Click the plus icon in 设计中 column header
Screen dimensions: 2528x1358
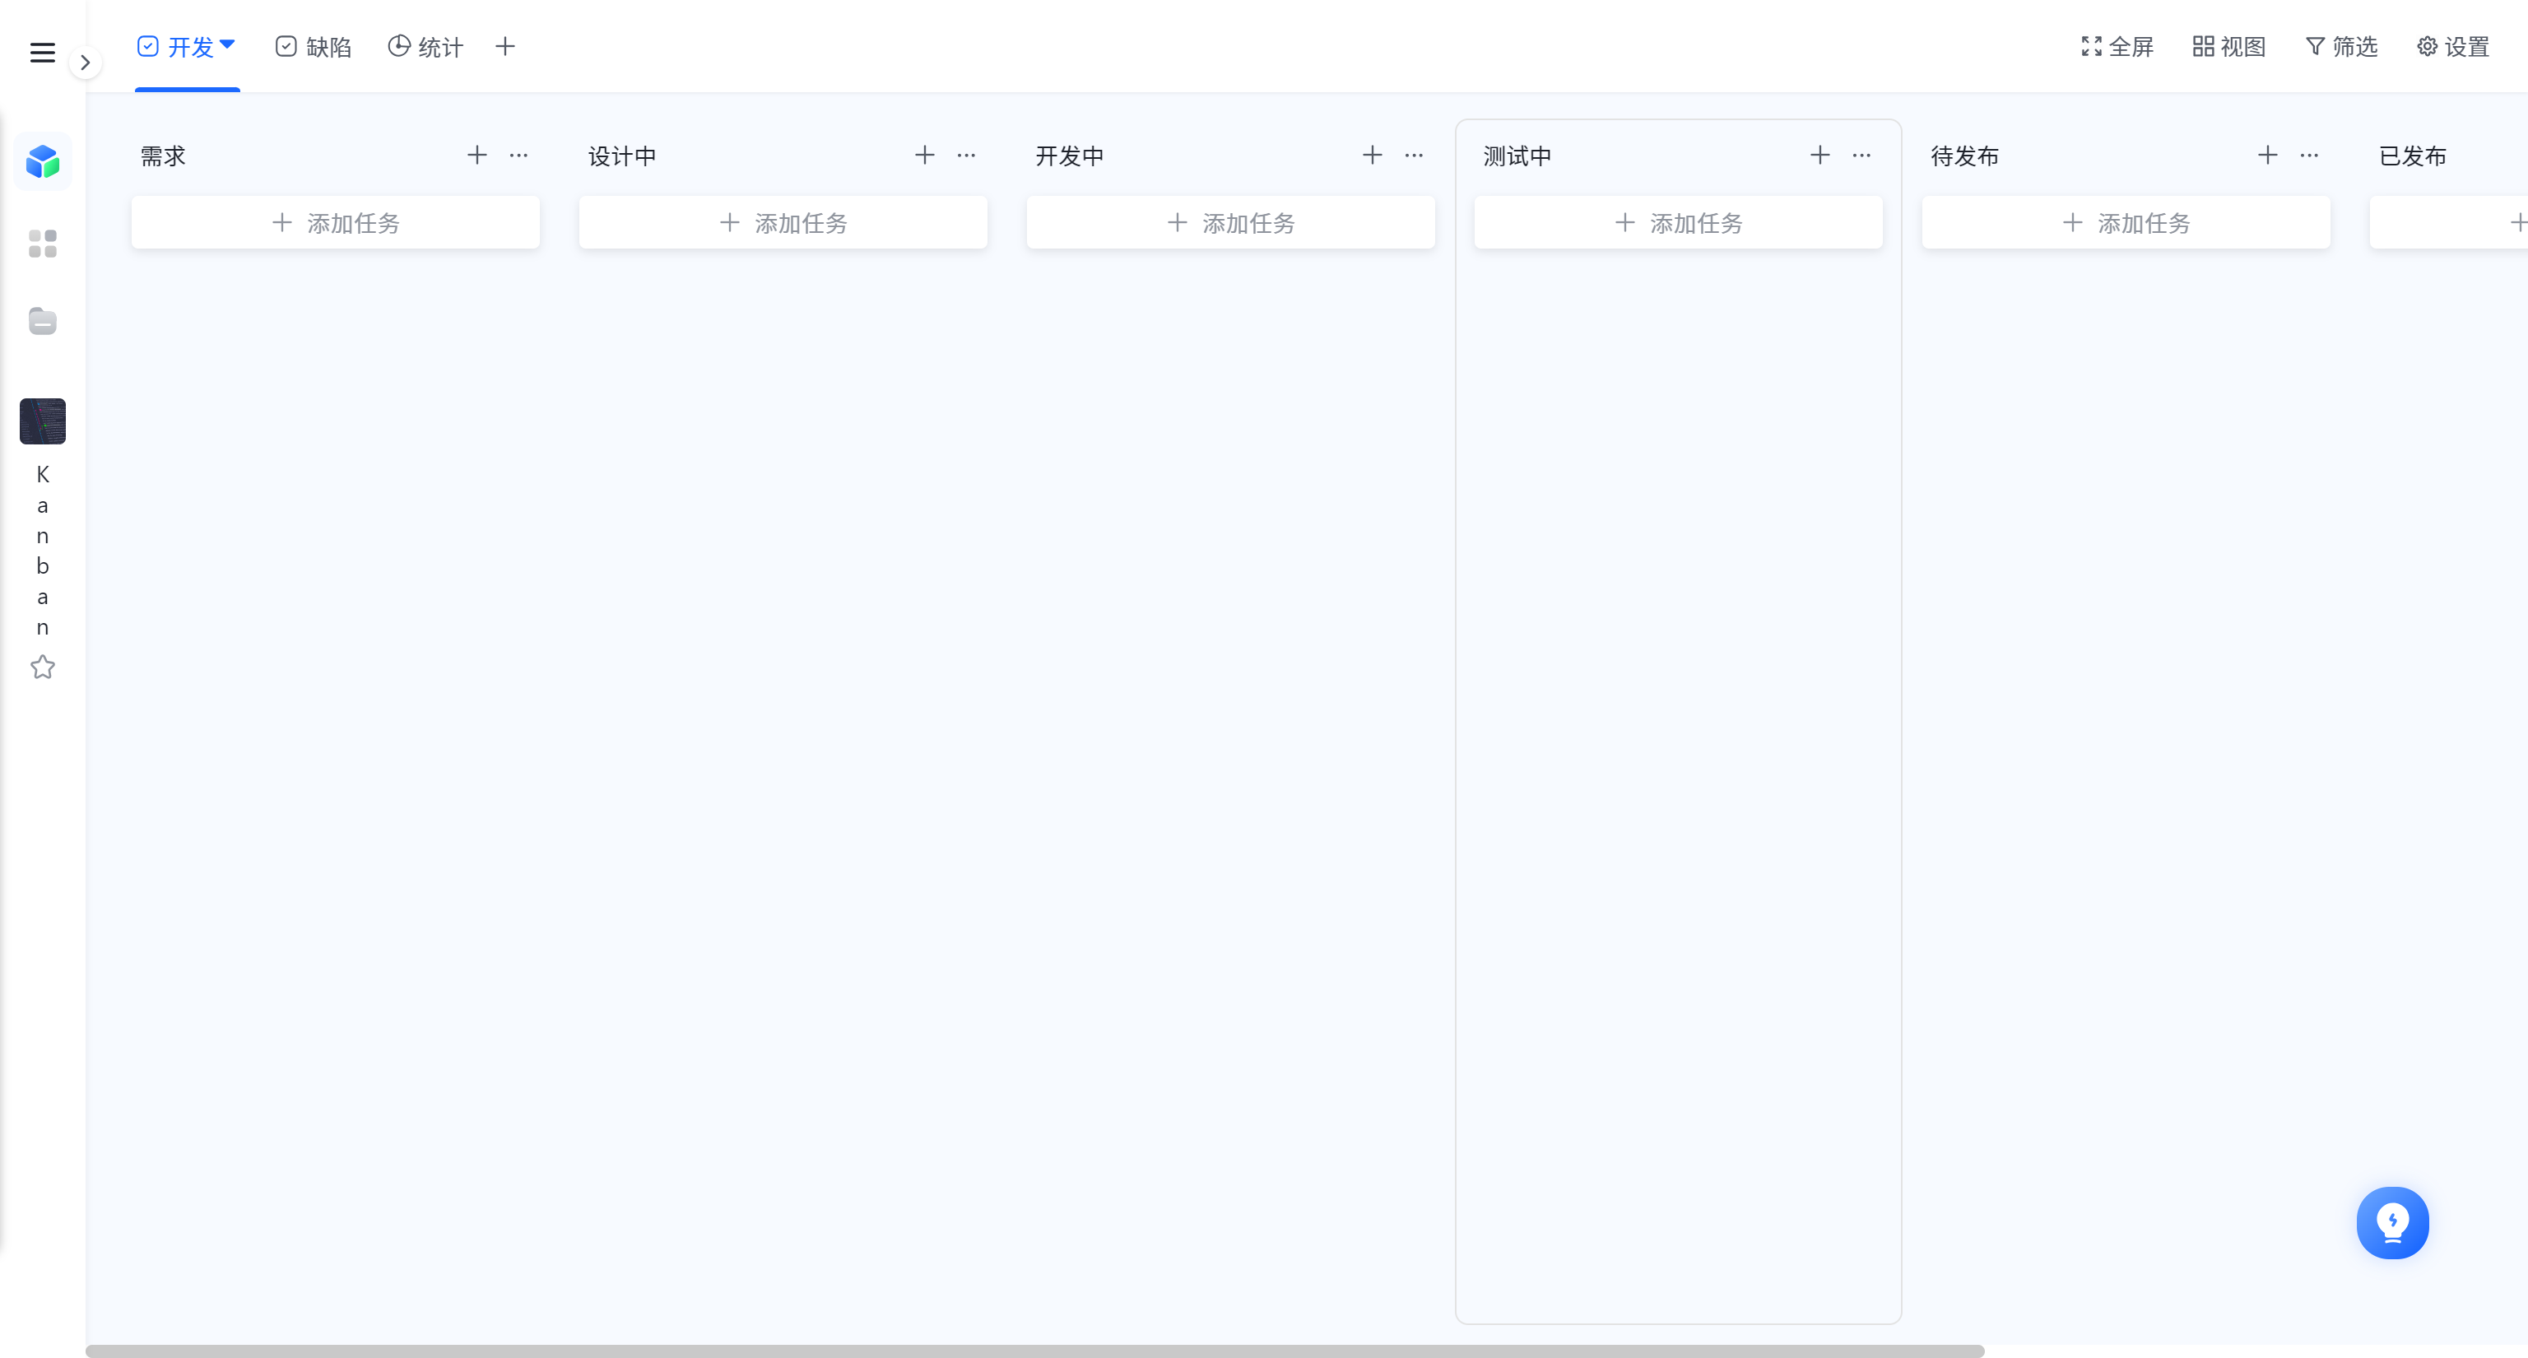924,155
